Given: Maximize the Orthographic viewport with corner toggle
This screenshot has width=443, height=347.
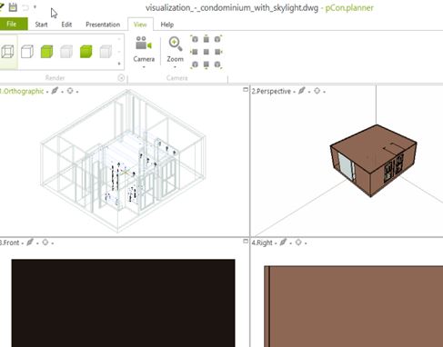Looking at the screenshot, I should pos(246,90).
